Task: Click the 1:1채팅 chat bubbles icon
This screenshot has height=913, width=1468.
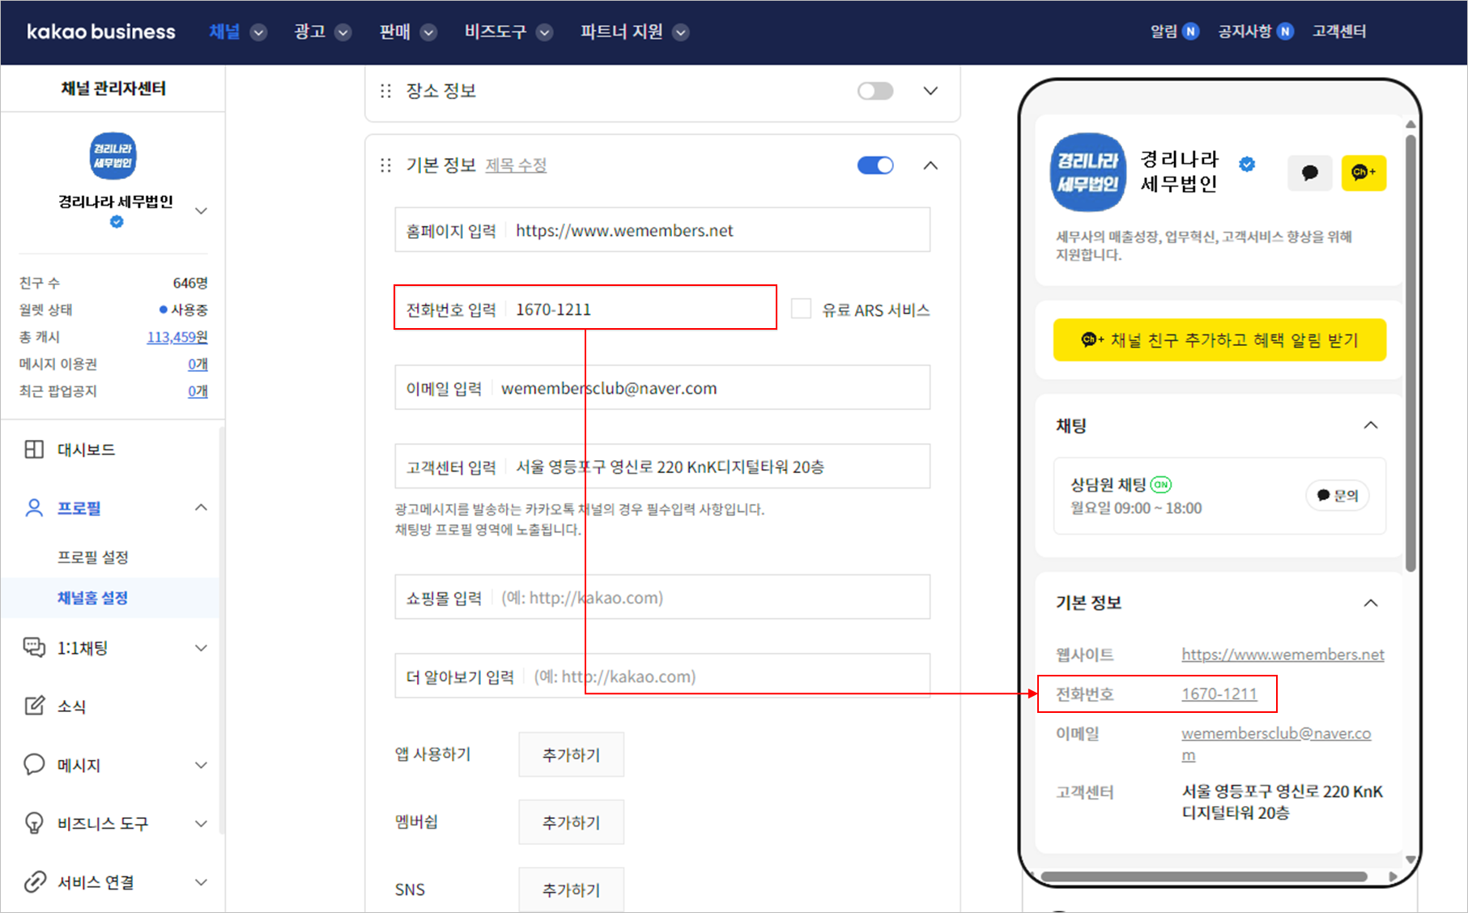Action: tap(34, 647)
